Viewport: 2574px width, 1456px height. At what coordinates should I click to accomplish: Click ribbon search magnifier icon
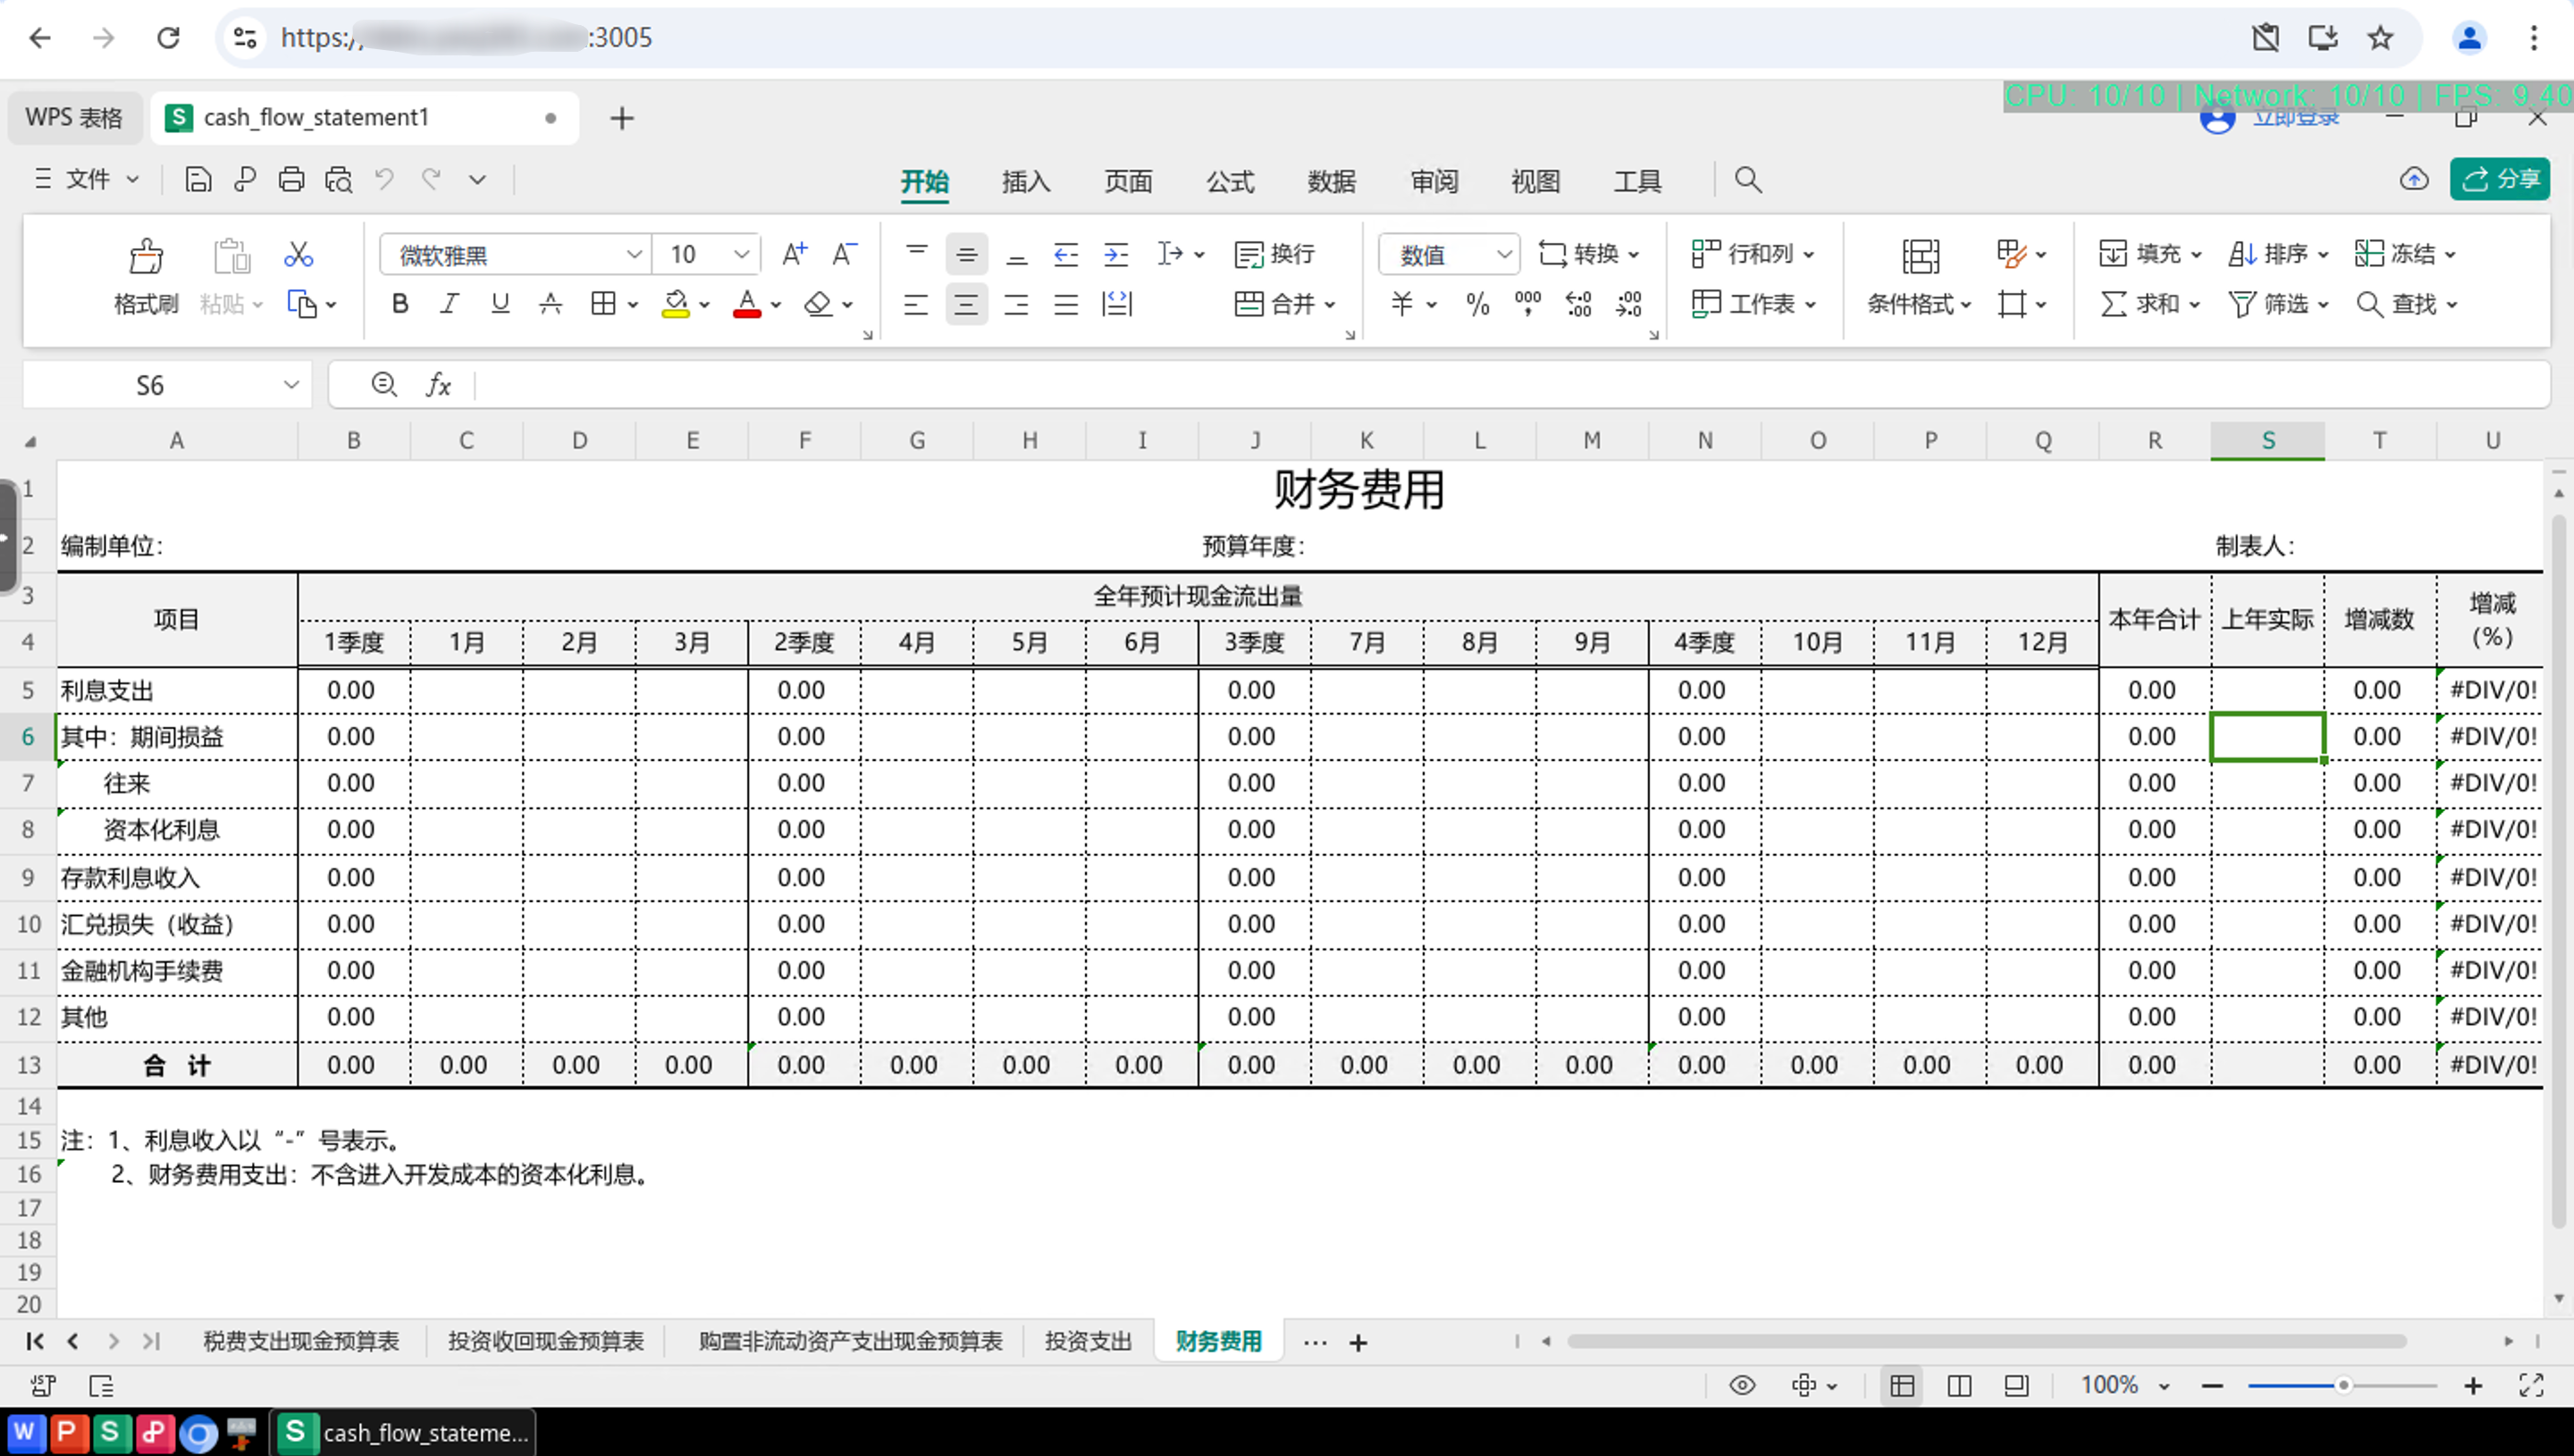[x=1747, y=180]
